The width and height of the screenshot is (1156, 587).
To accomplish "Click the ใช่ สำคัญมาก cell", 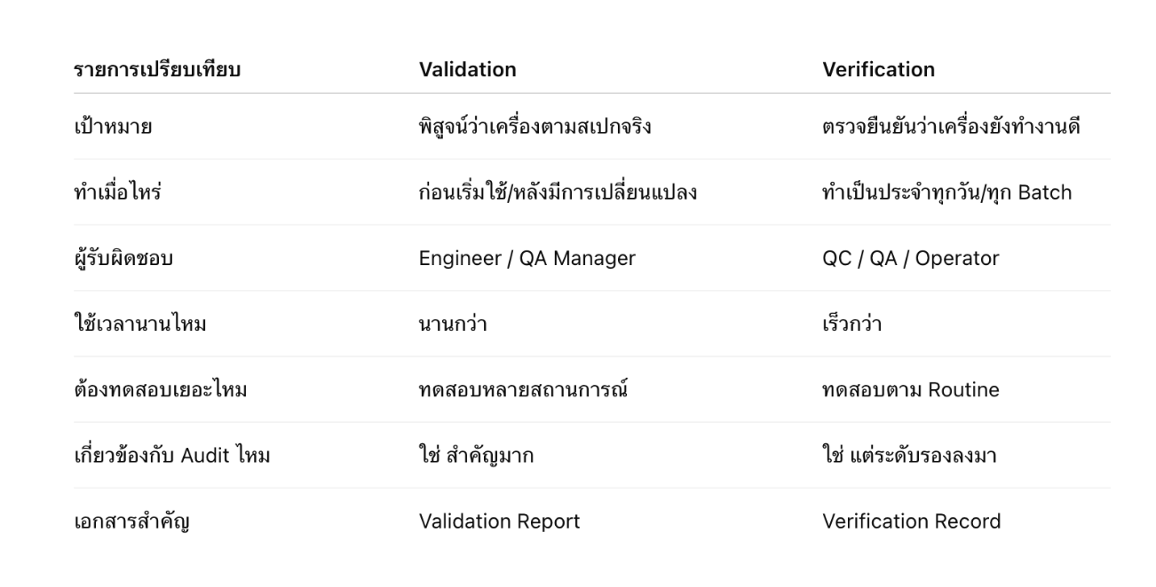I will [x=476, y=456].
